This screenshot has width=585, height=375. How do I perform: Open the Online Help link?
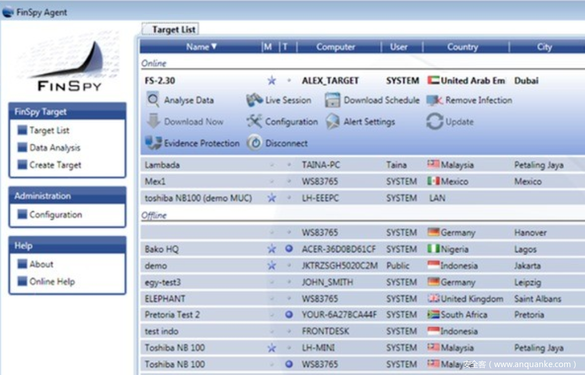[52, 281]
